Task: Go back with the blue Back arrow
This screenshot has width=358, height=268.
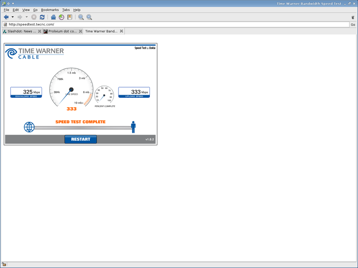Action: click(6, 17)
